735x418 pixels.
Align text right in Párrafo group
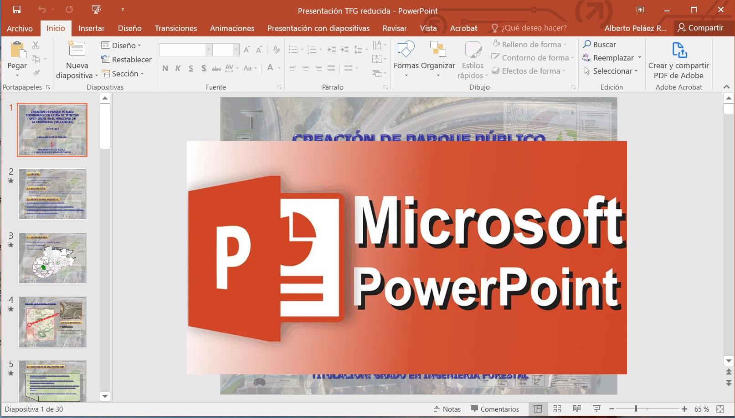[318, 68]
